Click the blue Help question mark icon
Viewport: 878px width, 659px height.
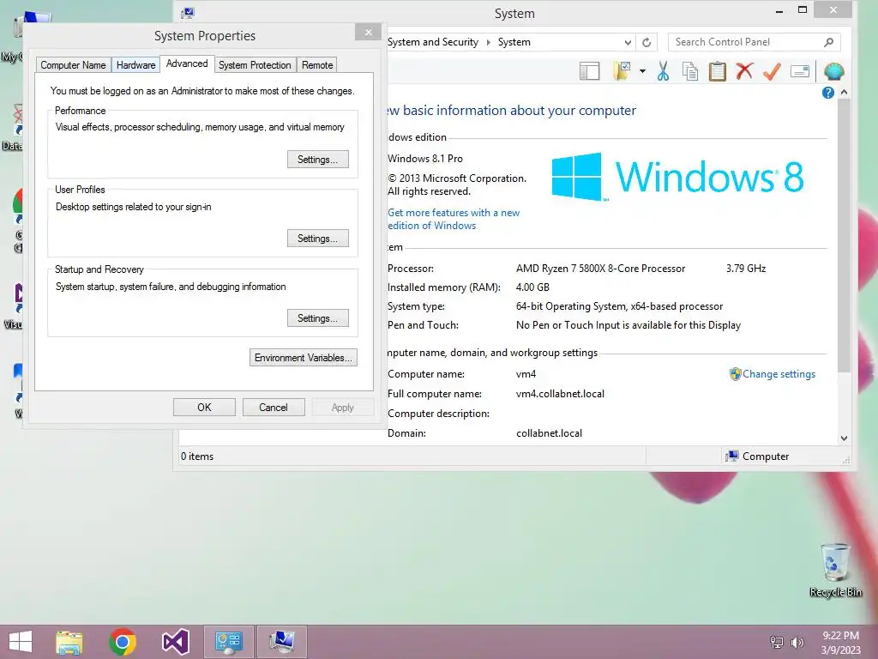(828, 93)
